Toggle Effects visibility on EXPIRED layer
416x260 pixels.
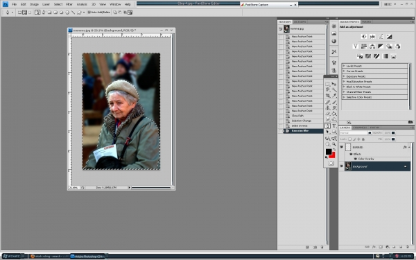(351, 154)
